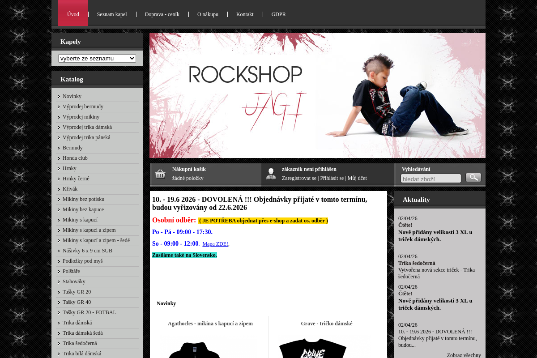This screenshot has height=358, width=537.
Task: Open the GDPR menu item
Action: pos(278,14)
